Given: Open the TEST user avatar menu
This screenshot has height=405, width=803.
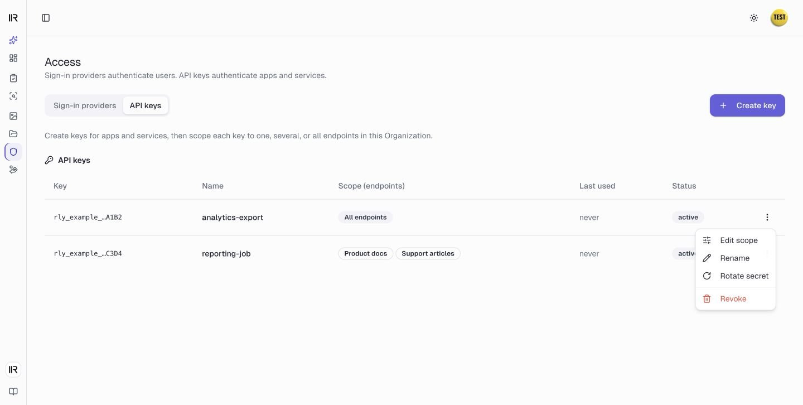Looking at the screenshot, I should [x=779, y=18].
